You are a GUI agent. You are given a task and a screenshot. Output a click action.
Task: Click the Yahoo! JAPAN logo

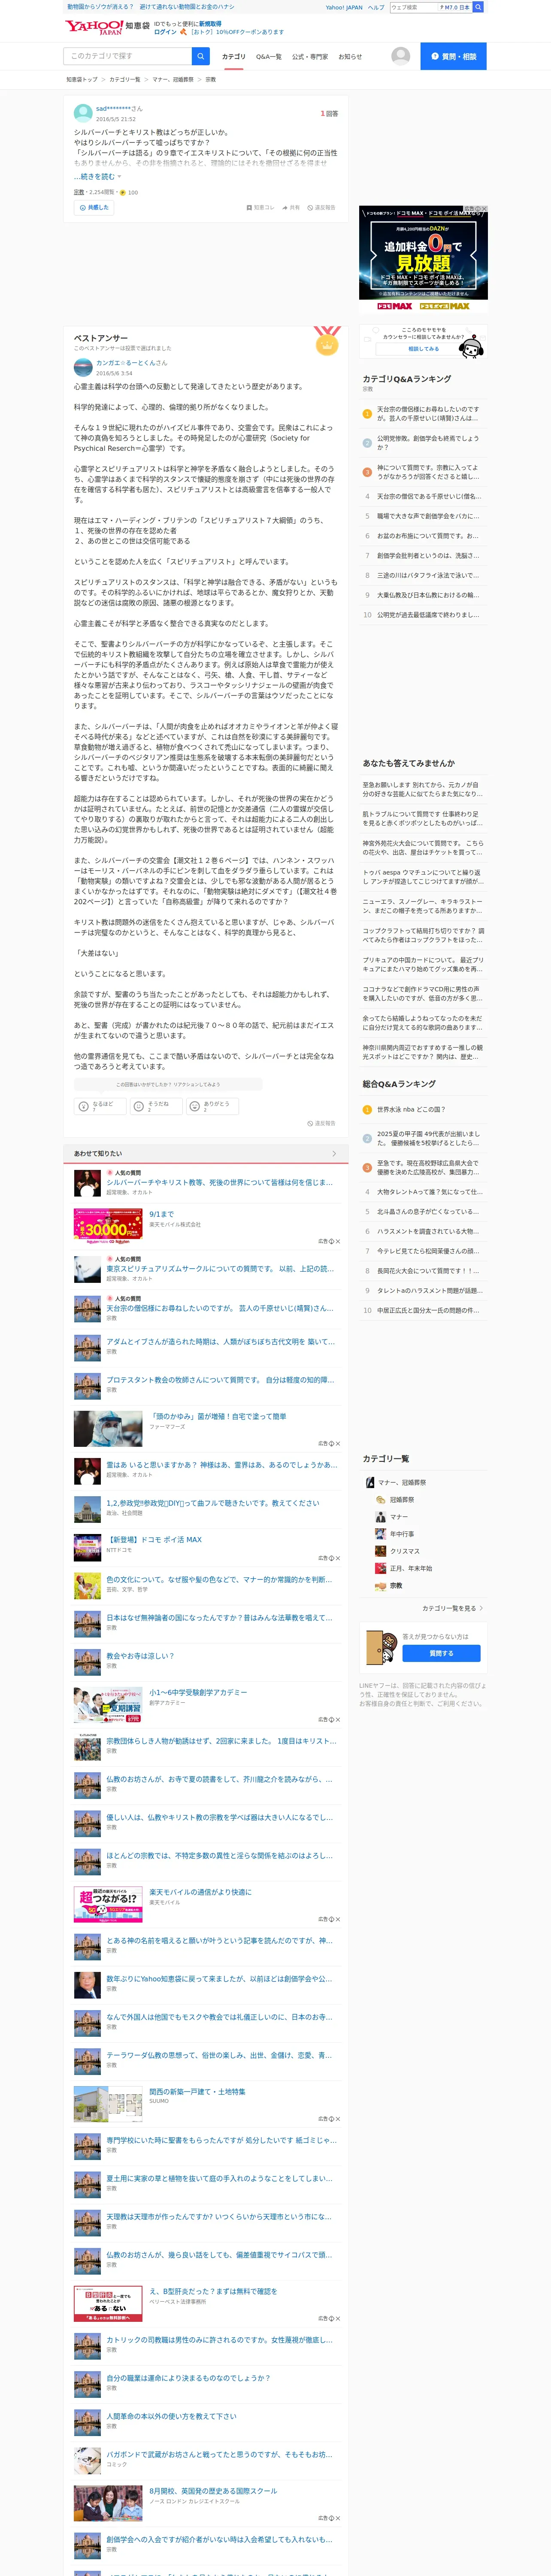click(94, 27)
